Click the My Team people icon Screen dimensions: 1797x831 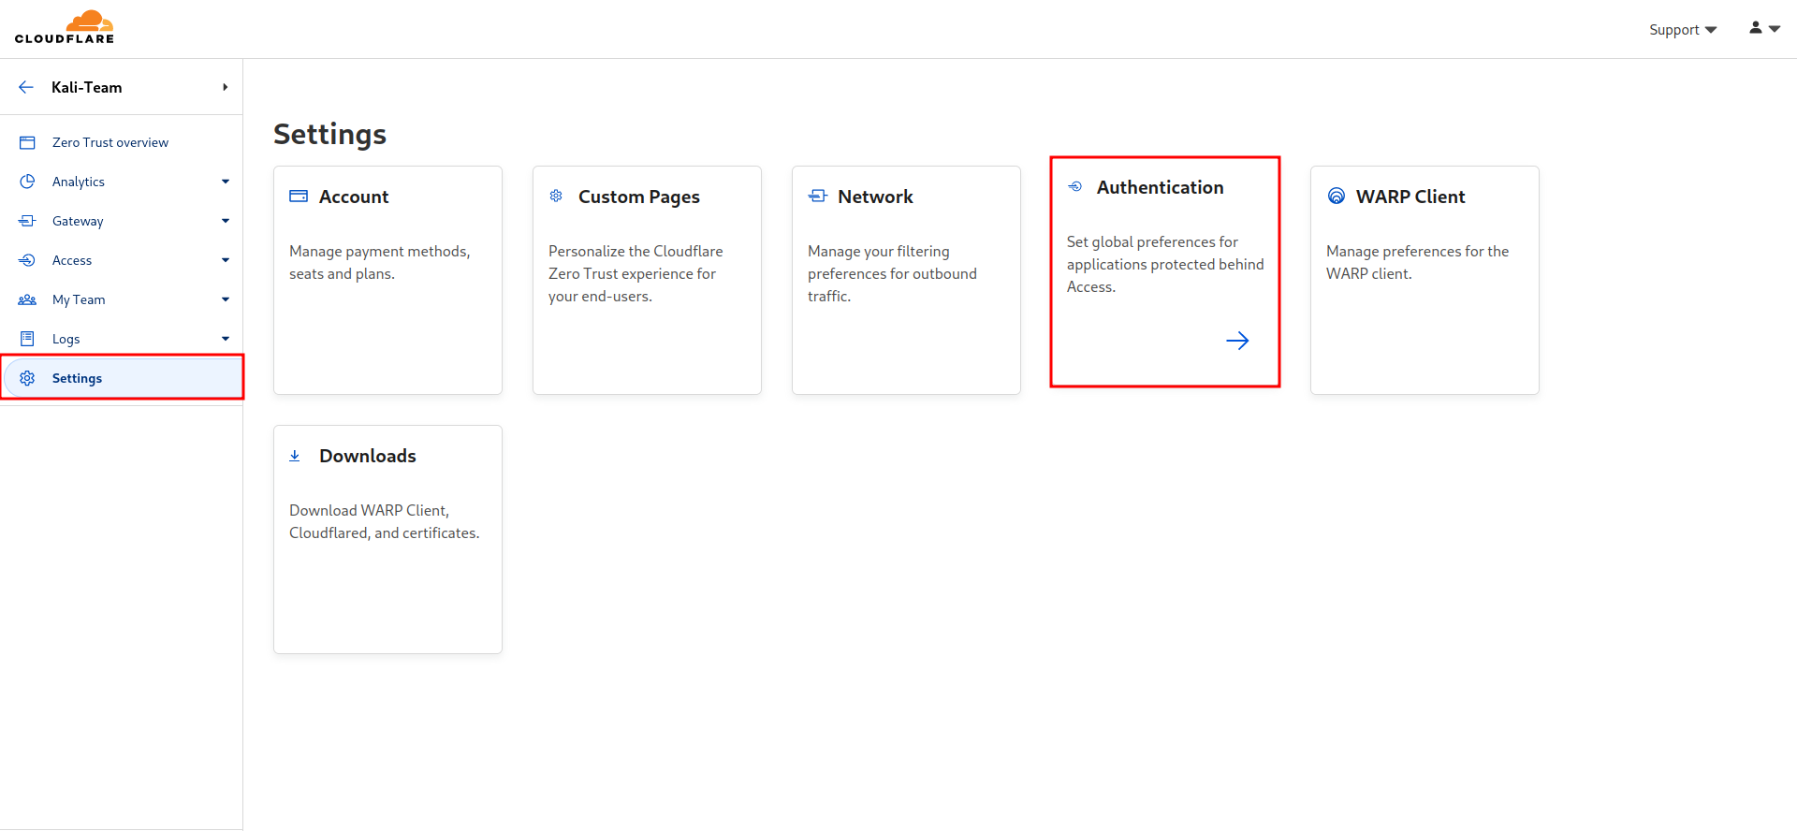pyautogui.click(x=27, y=299)
